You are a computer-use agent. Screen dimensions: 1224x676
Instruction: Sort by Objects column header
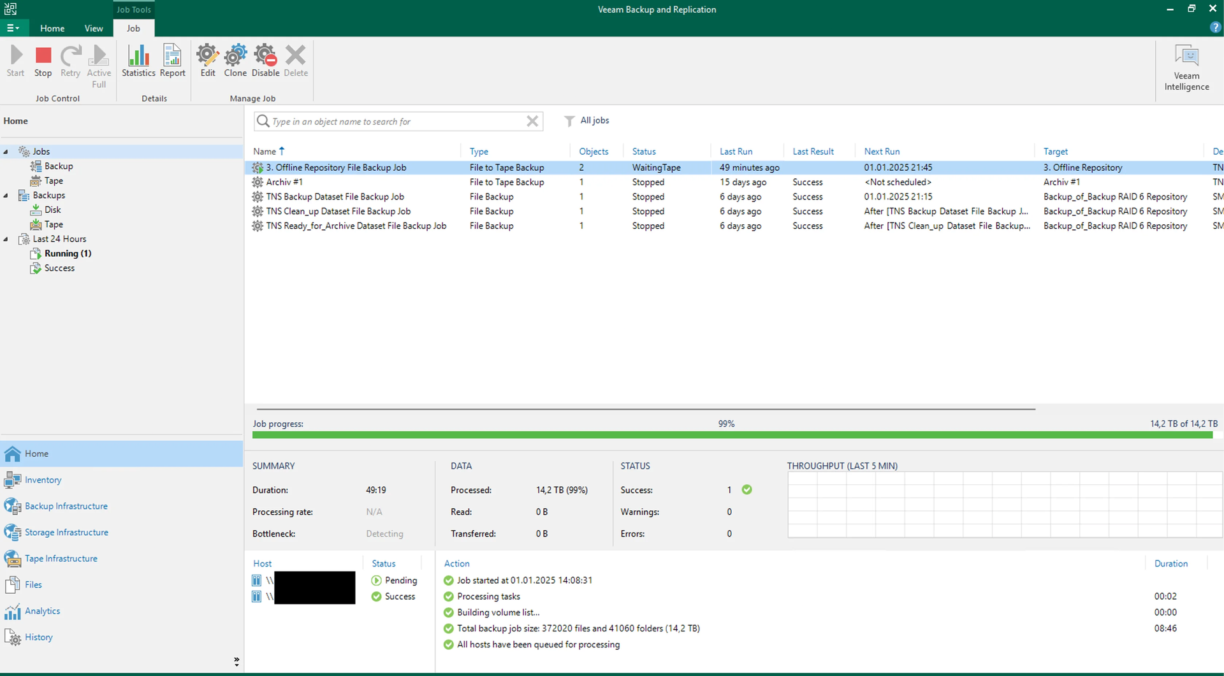pos(594,152)
